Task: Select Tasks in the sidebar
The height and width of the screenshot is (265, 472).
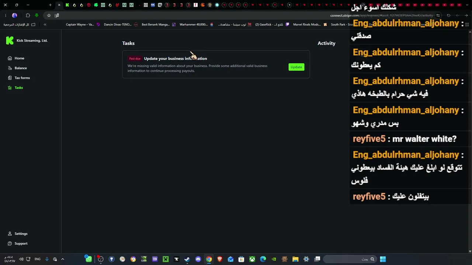Action: point(15,88)
